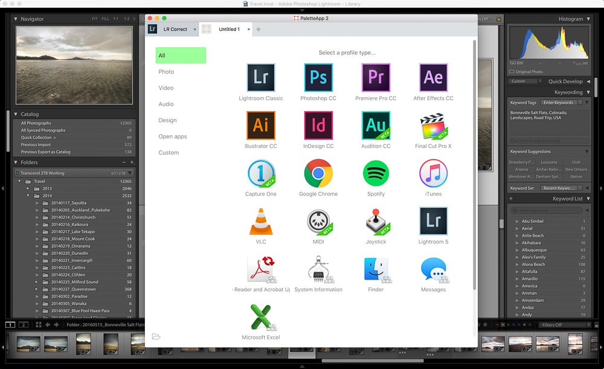
Task: Select the iTunes profile icon
Action: pos(433,173)
